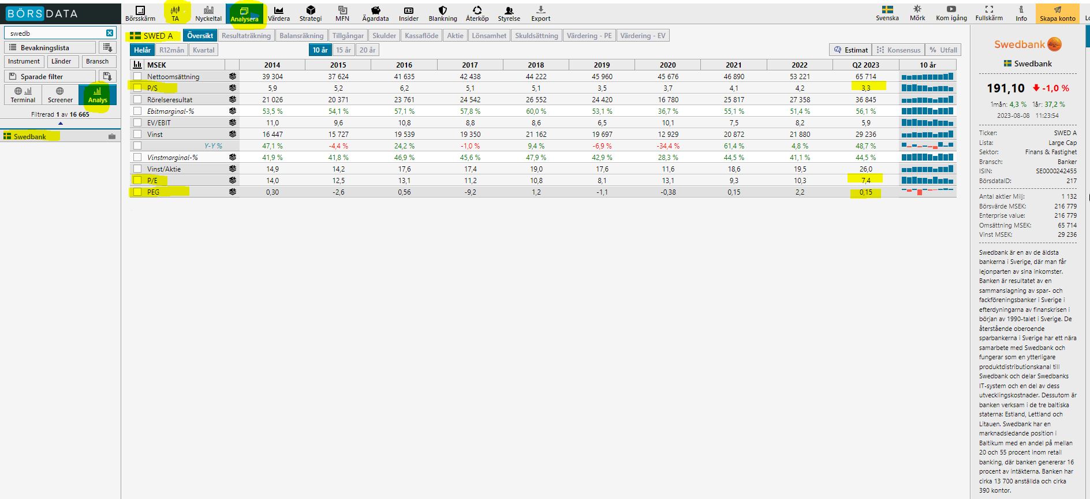Screen dimensions: 1090x499
Task: Toggle the Estimat button
Action: point(850,50)
